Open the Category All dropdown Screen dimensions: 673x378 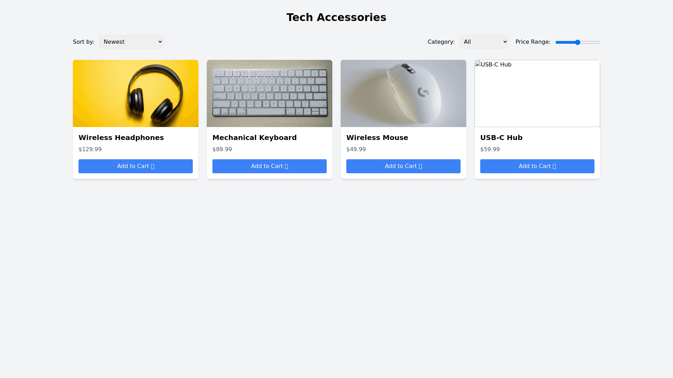[484, 42]
